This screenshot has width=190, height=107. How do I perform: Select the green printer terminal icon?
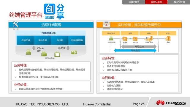click(x=28, y=52)
